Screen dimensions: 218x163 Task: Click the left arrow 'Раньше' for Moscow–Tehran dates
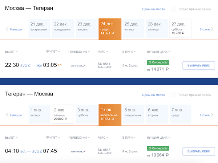pos(14,29)
